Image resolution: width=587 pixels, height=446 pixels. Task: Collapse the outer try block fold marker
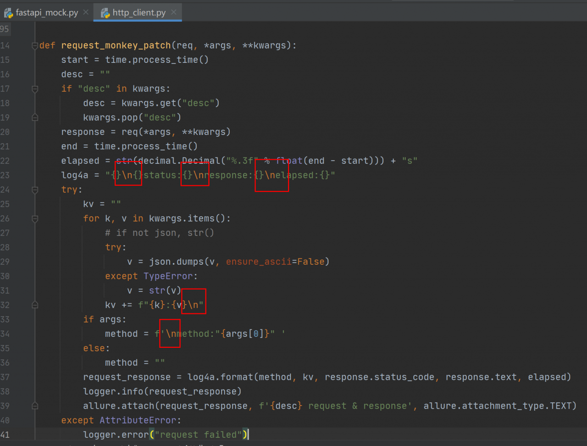click(x=34, y=190)
